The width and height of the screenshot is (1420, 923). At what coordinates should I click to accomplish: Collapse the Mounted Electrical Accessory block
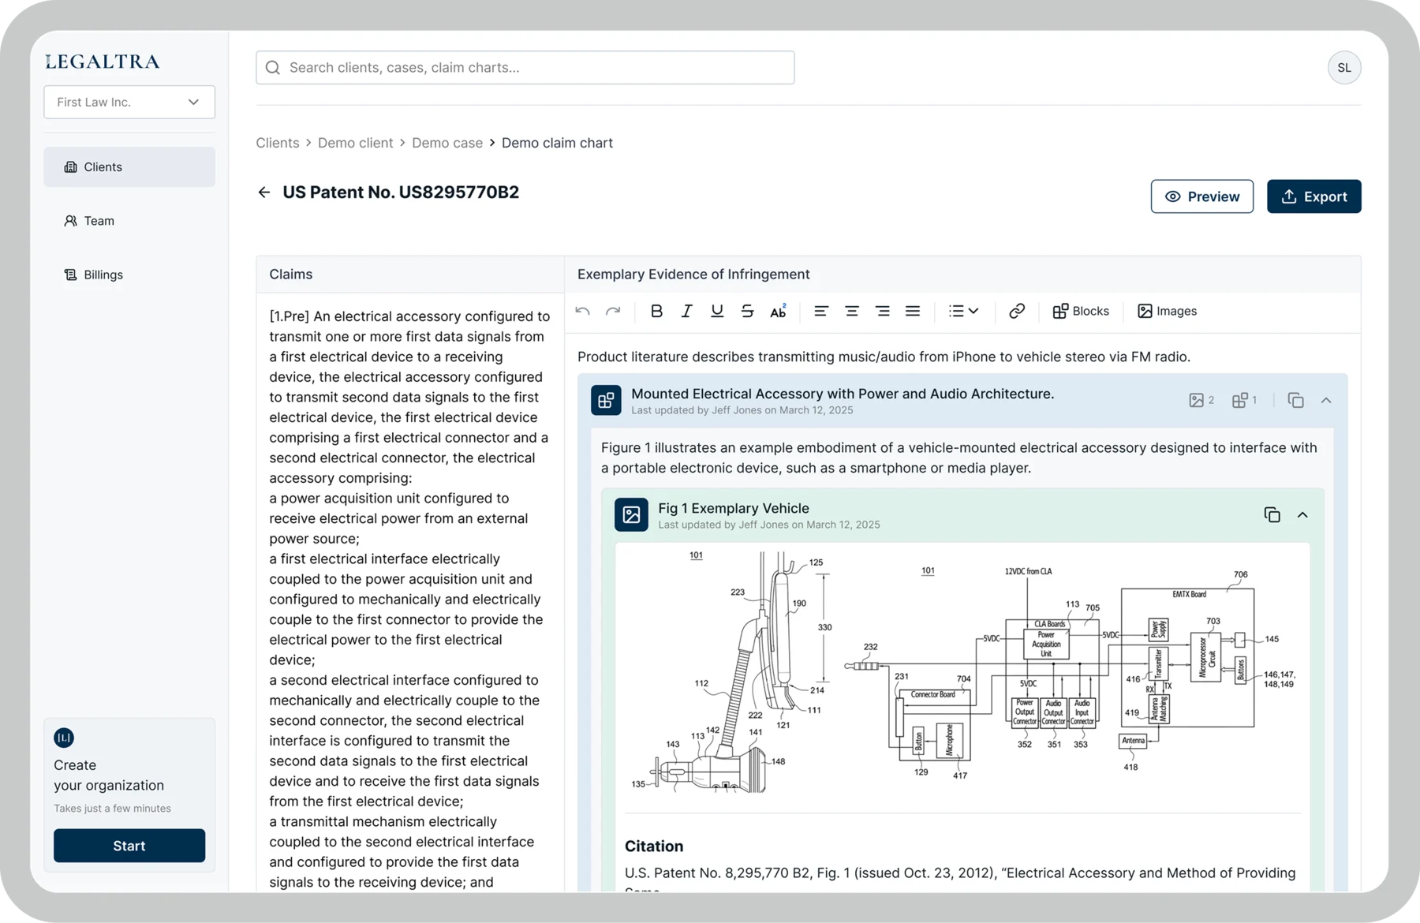click(x=1326, y=401)
